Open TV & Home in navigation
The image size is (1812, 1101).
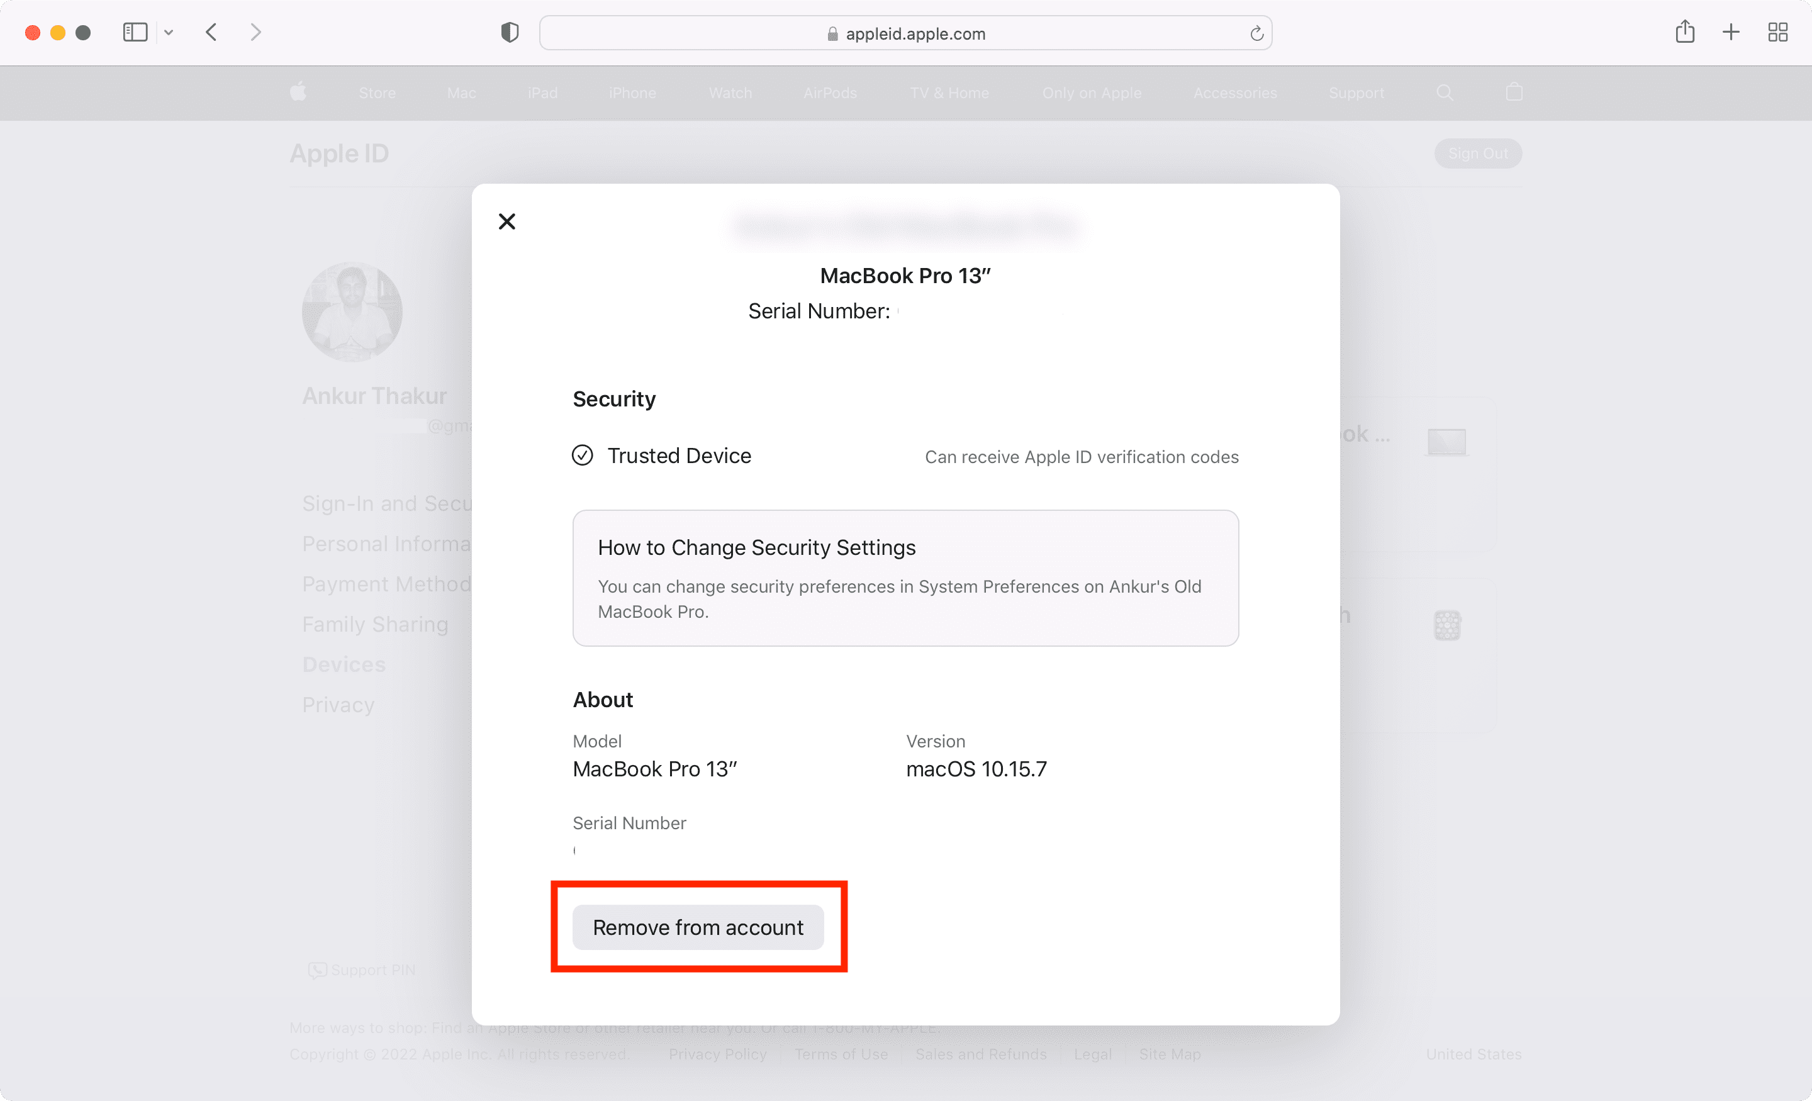949,92
